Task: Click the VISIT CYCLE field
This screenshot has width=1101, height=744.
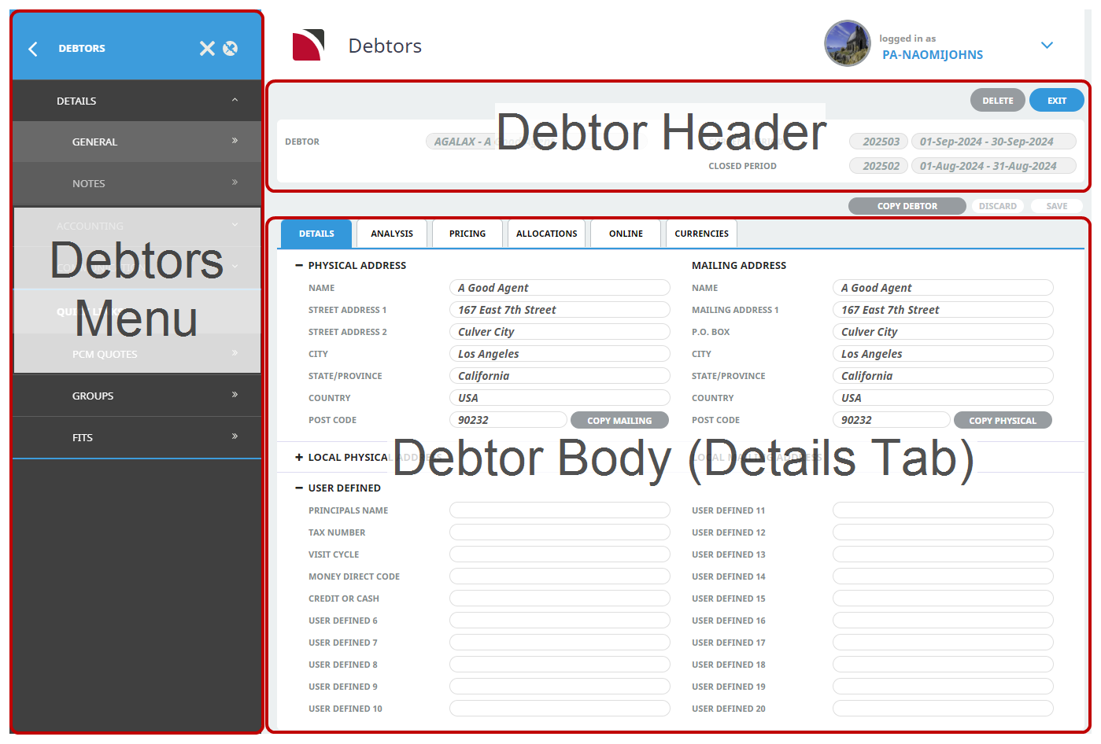Action: pos(560,554)
